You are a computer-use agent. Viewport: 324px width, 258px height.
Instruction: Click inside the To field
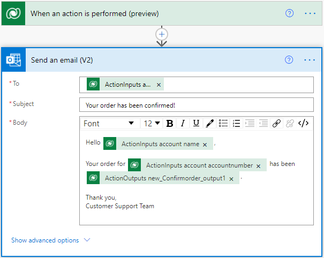point(197,85)
